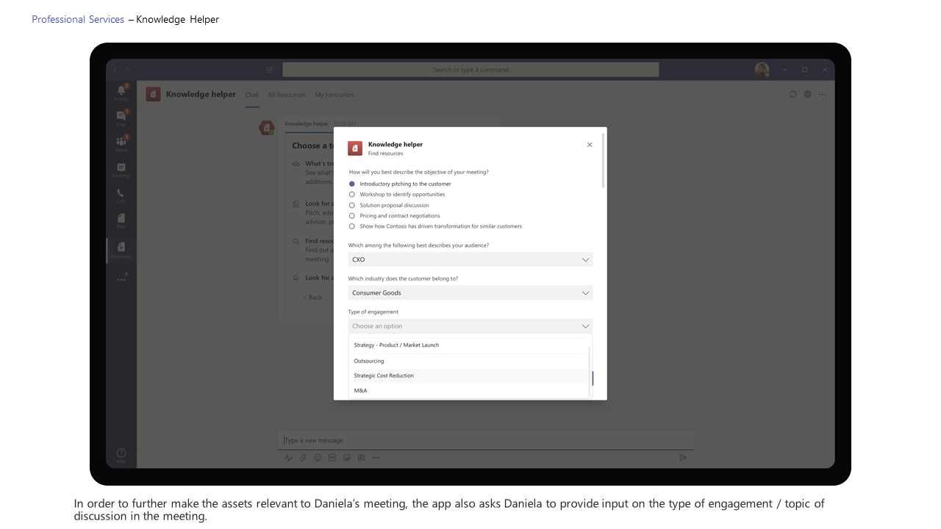
Task: Open the Teams sidebar icon
Action: [x=121, y=143]
